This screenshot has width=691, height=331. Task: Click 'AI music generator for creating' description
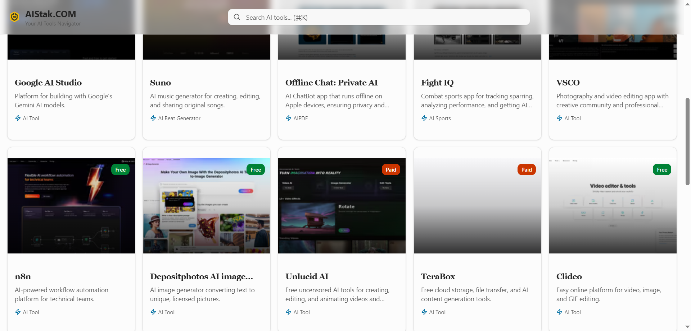pos(205,101)
